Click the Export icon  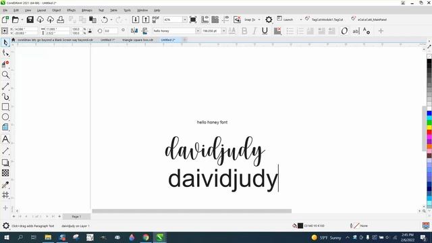pos(146,20)
